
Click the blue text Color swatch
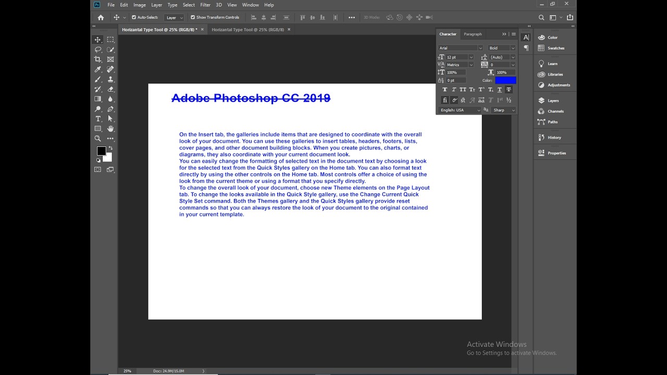[505, 80]
